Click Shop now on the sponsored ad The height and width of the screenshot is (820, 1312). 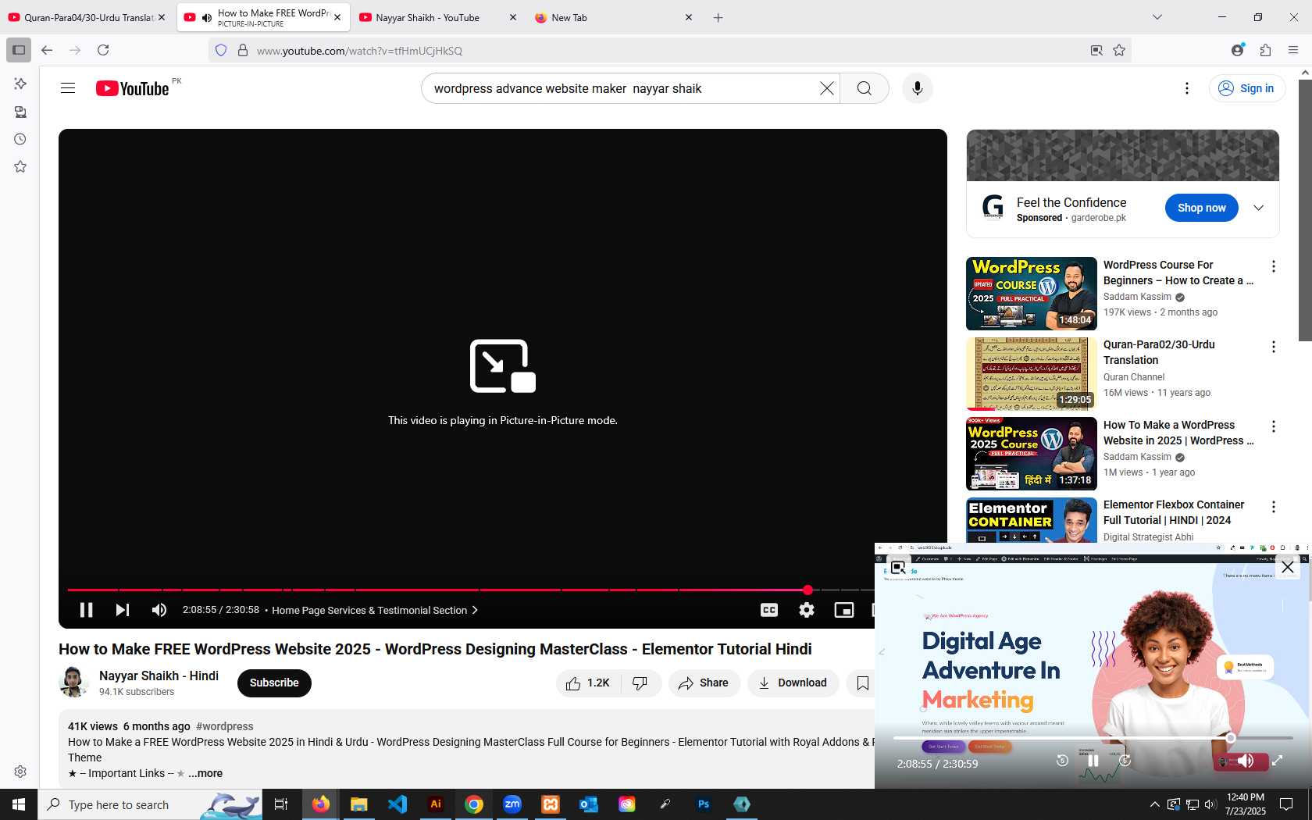point(1202,208)
